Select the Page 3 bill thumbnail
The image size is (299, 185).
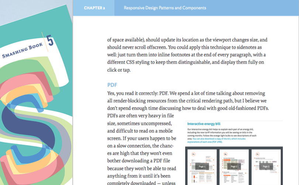(266, 167)
